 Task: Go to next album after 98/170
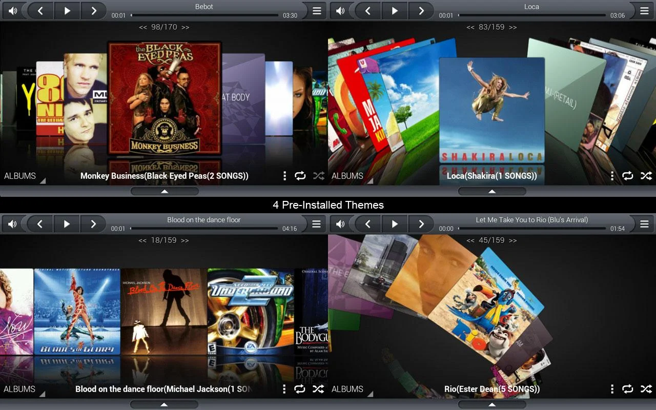click(185, 27)
